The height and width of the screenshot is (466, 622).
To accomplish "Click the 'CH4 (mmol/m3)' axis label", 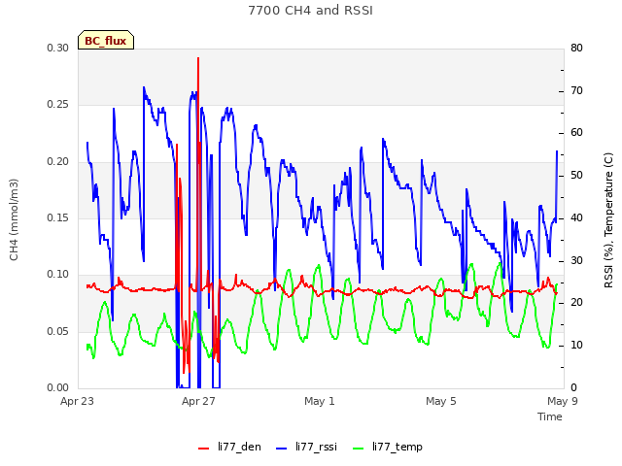I will click(14, 219).
